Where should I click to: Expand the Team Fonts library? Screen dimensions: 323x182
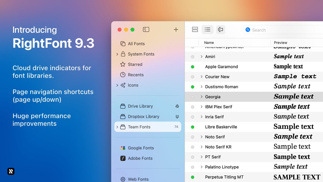tap(117, 127)
